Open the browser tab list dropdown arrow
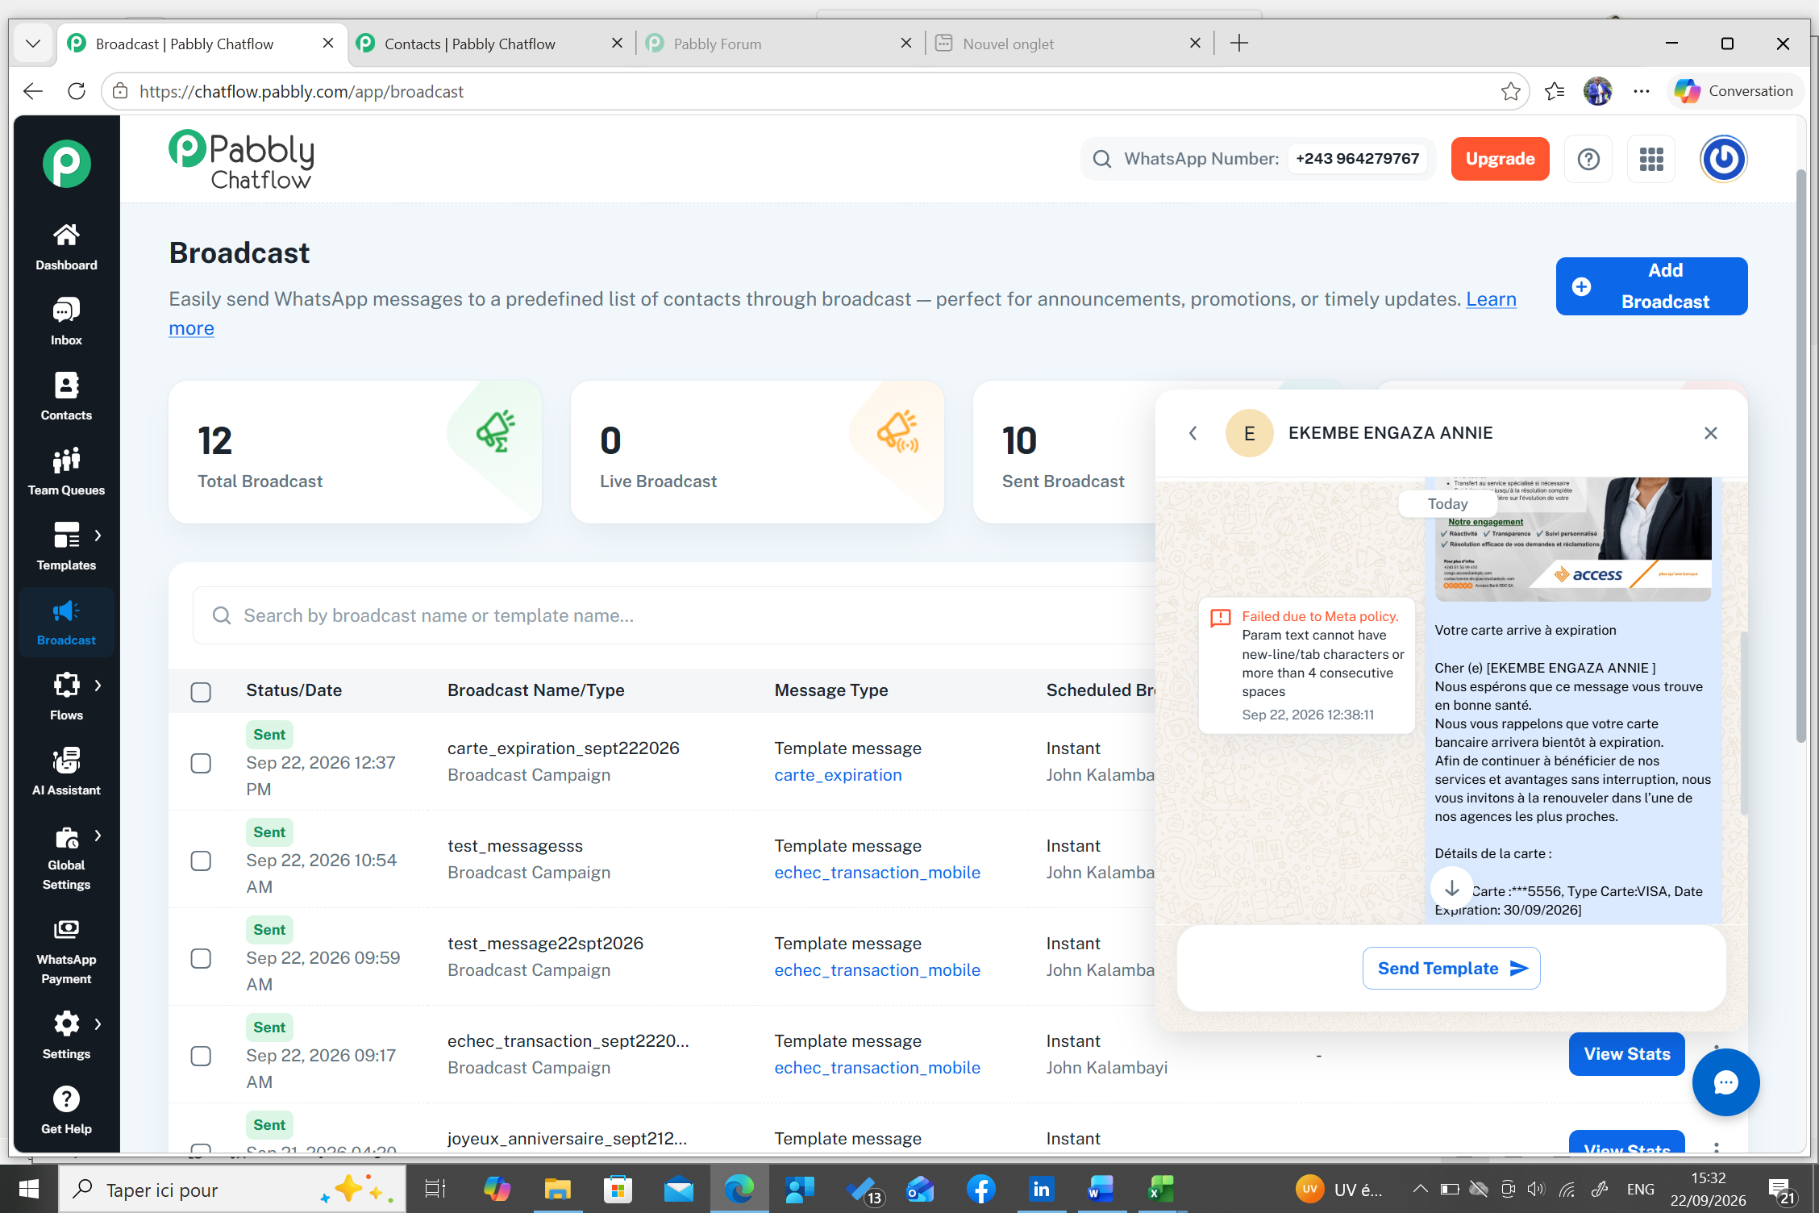Image resolution: width=1819 pixels, height=1213 pixels. tap(33, 44)
